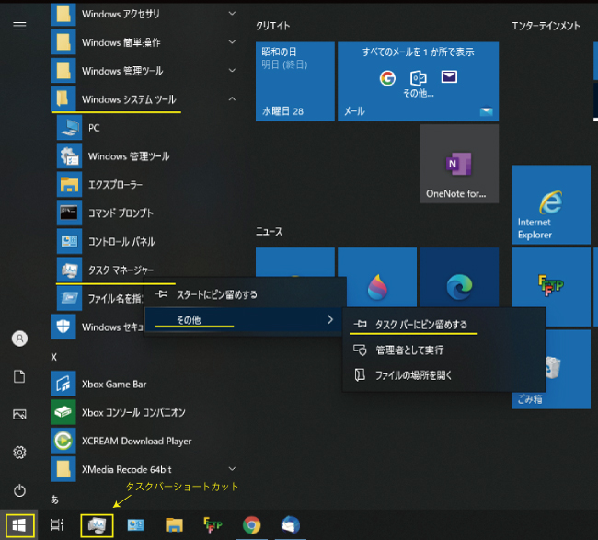Click the user account icon

19,339
